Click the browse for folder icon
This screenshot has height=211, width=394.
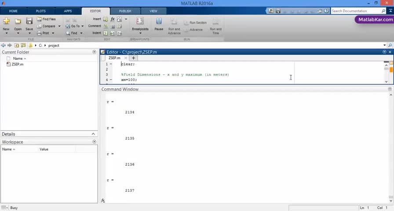pos(23,45)
